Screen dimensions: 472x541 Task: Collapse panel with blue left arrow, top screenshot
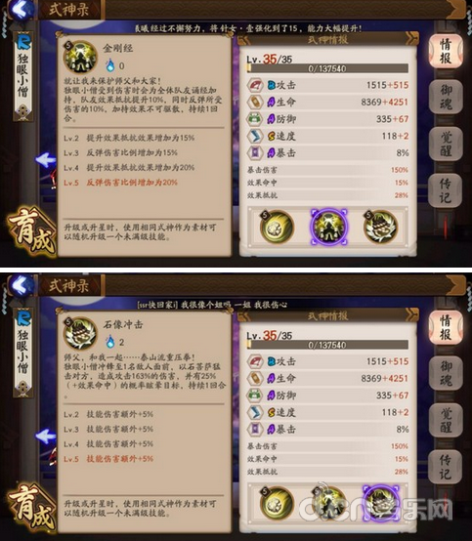point(46,160)
